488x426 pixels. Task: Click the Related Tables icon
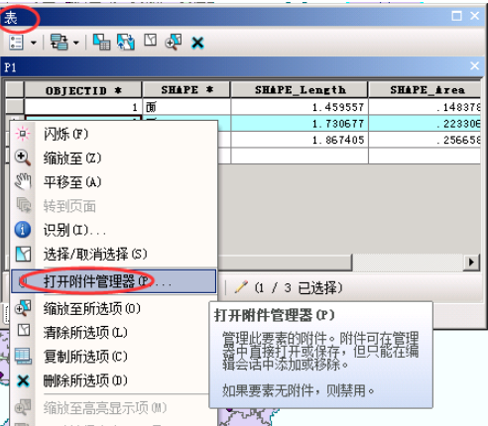(59, 43)
